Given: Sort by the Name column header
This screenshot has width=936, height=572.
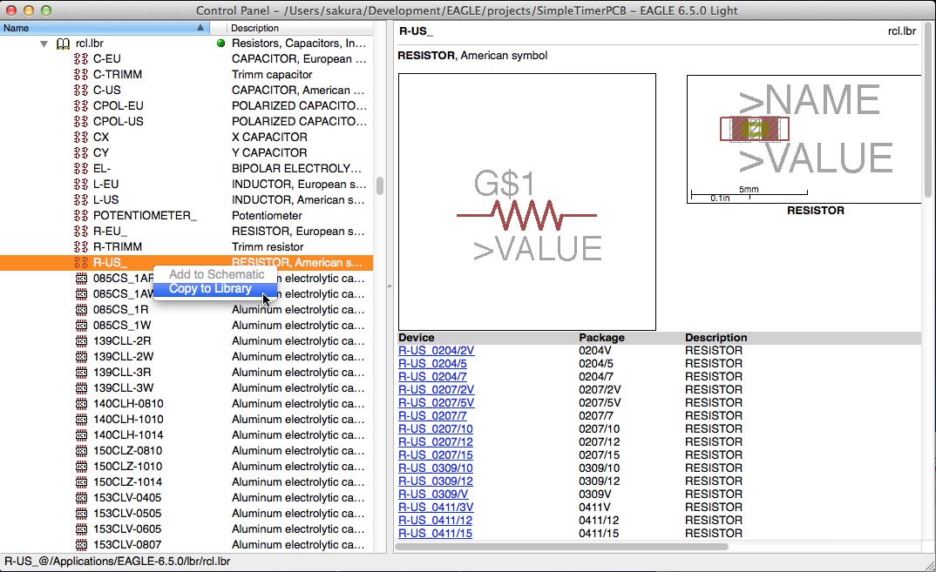Looking at the screenshot, I should tap(105, 28).
